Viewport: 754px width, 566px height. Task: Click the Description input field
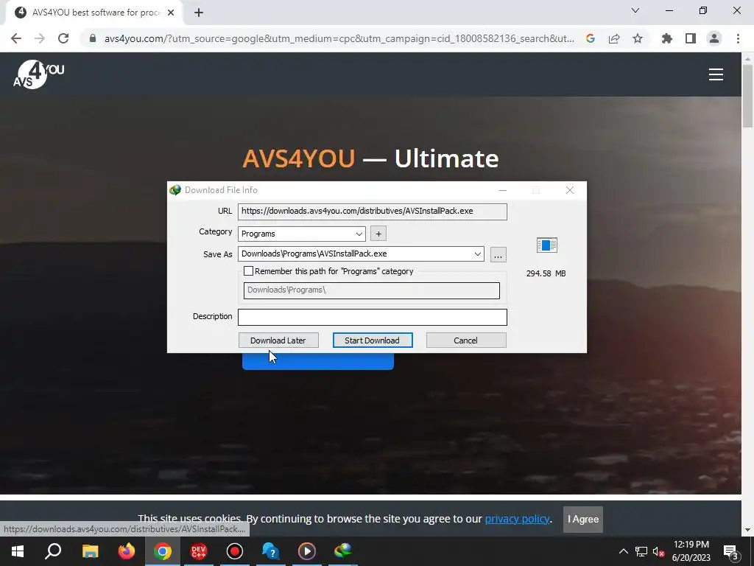pyautogui.click(x=372, y=317)
